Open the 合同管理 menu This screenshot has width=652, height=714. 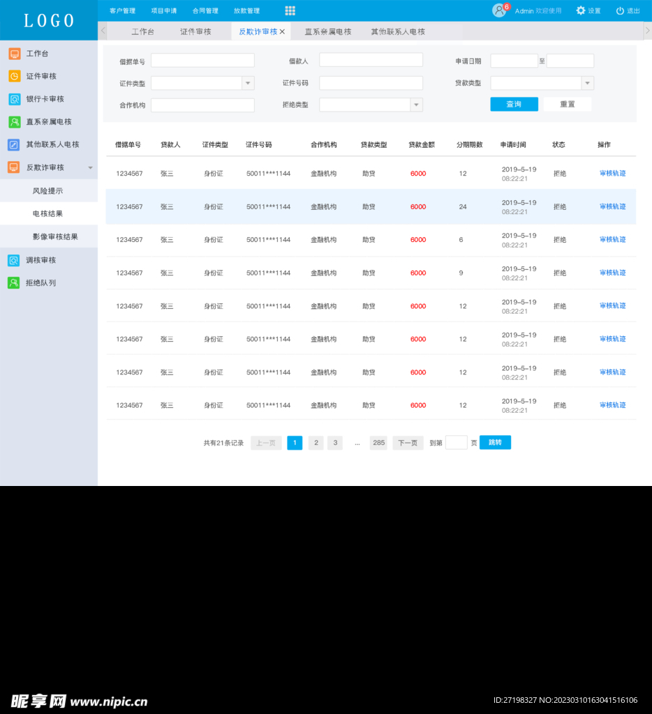205,10
